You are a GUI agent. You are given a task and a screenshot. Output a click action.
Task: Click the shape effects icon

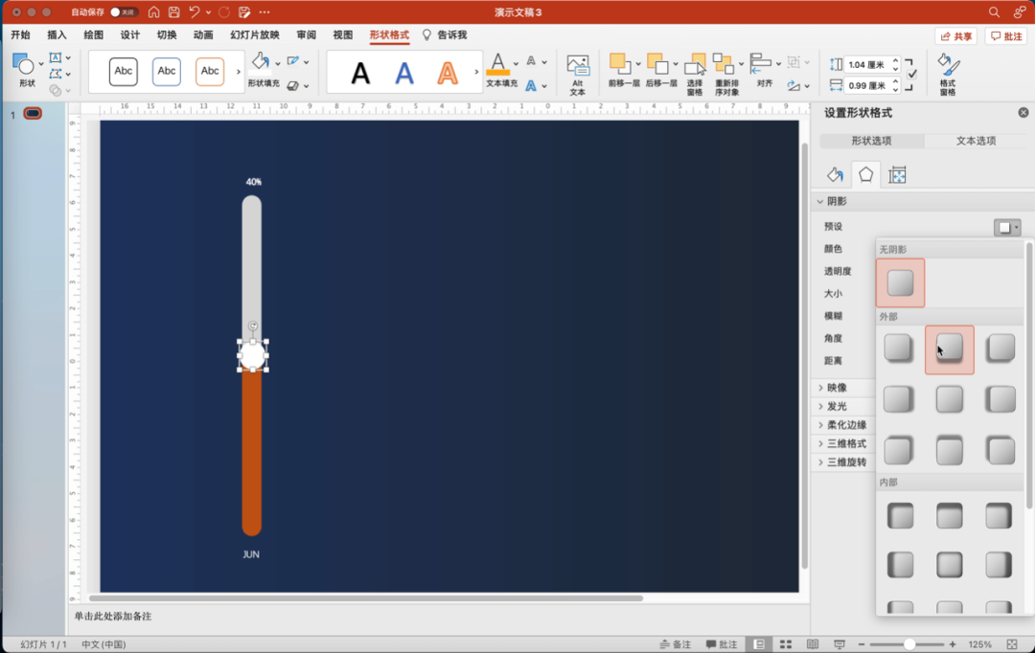pyautogui.click(x=293, y=86)
